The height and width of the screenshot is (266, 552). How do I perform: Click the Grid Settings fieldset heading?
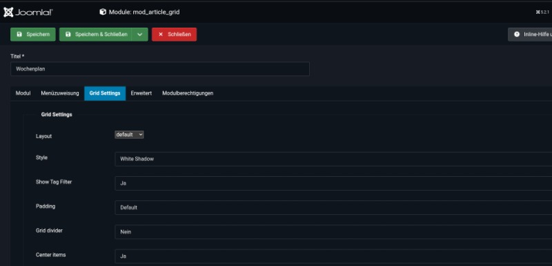57,115
